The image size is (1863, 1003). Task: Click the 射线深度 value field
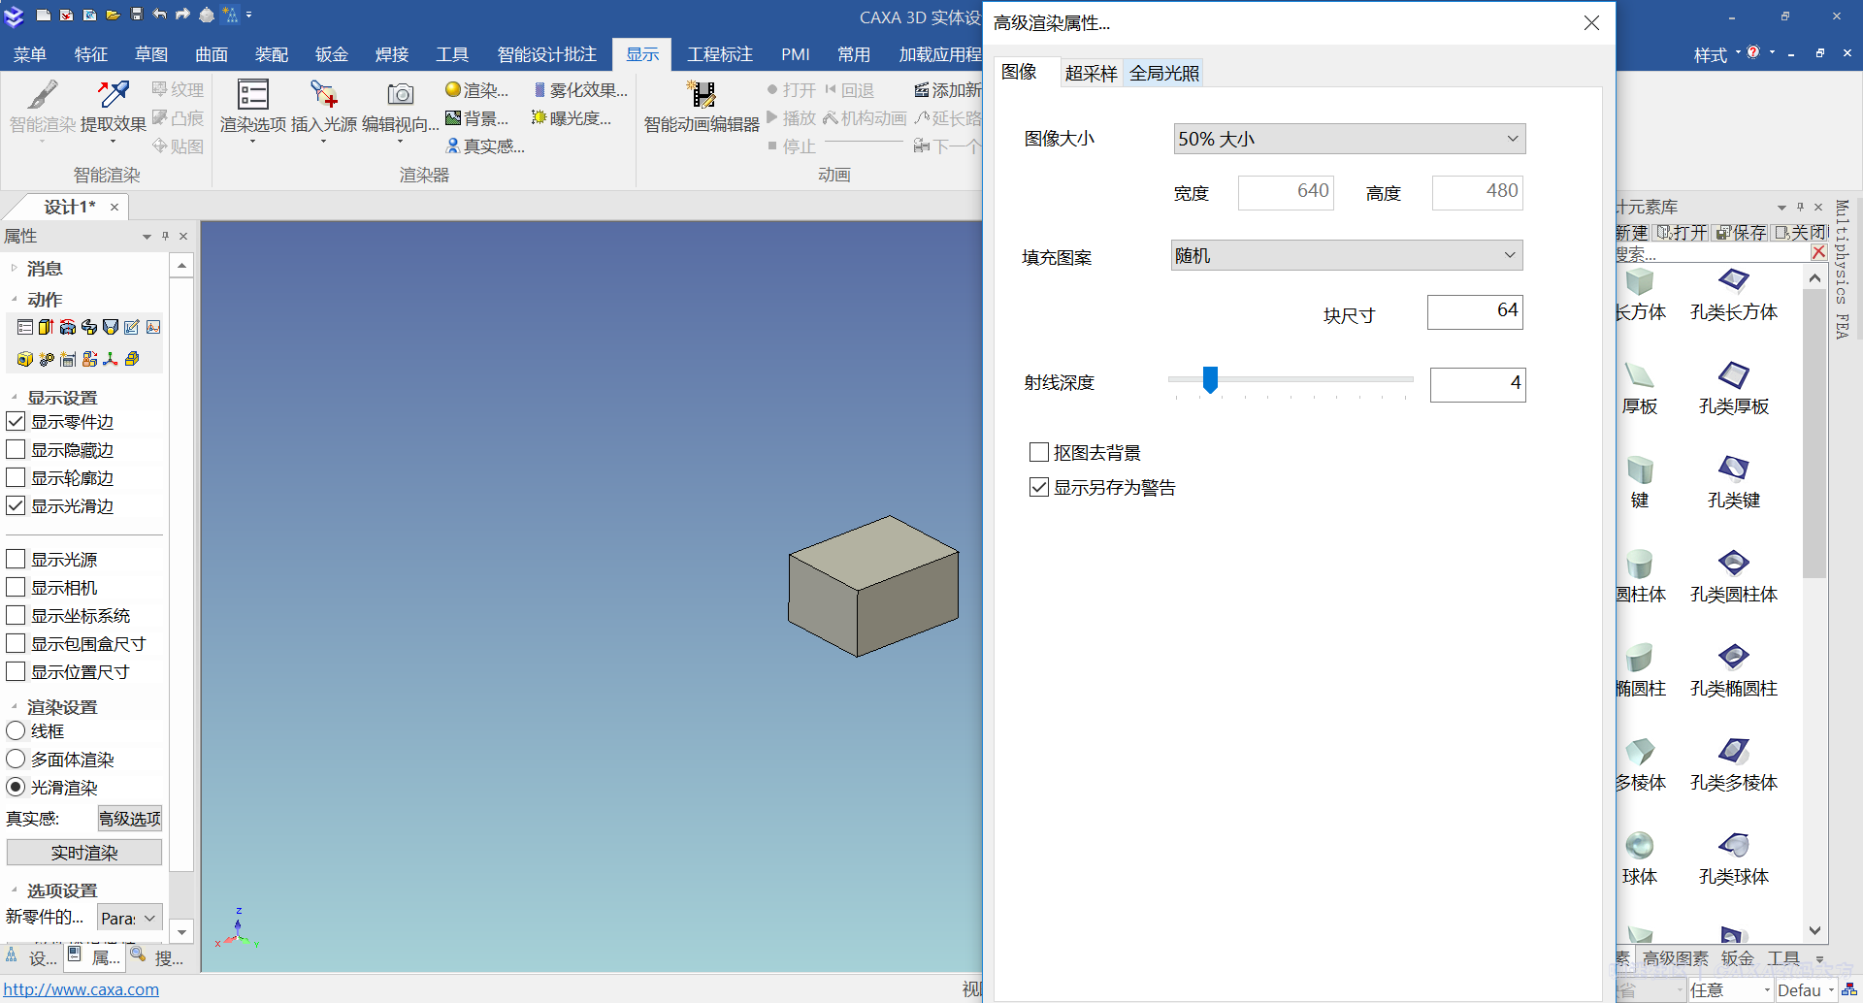[x=1478, y=384]
